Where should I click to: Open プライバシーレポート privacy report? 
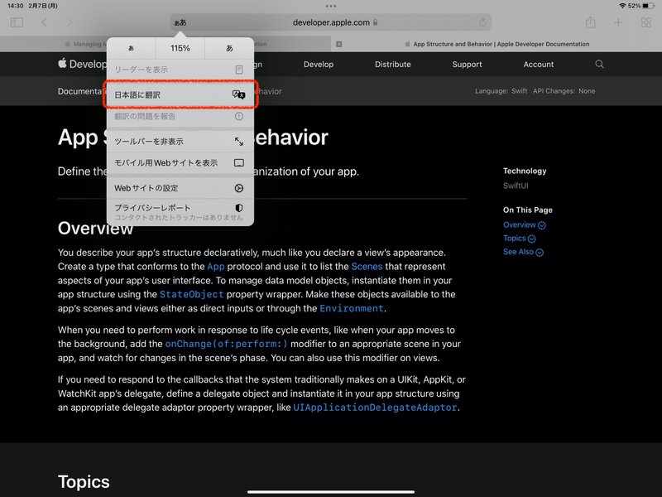click(180, 212)
